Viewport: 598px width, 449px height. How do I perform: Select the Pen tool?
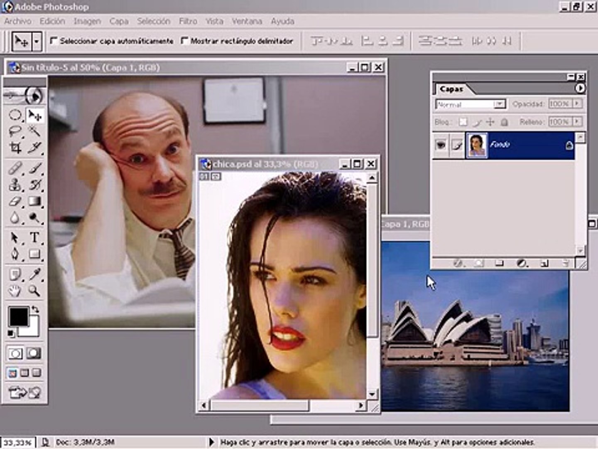pos(15,254)
